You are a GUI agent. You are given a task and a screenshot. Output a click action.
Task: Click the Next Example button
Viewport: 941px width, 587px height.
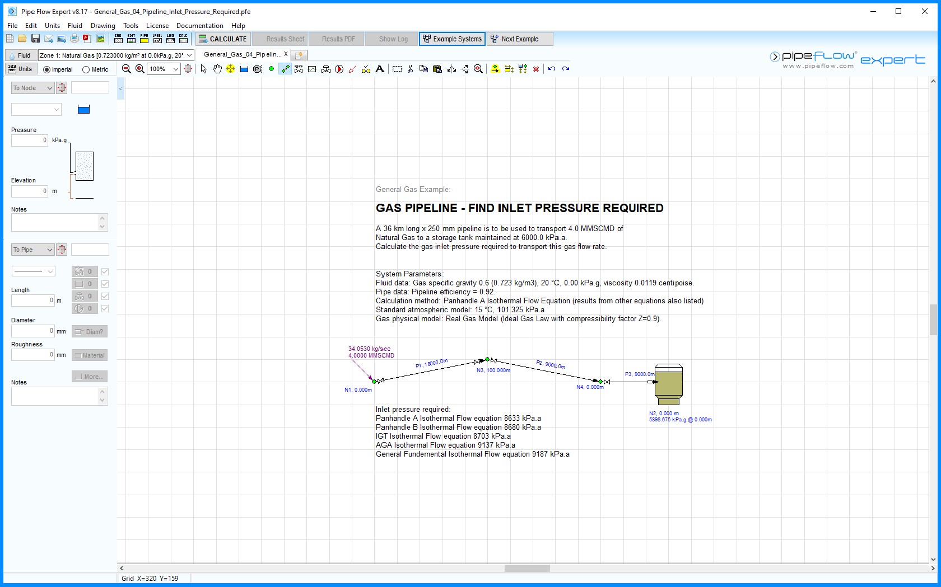(520, 39)
